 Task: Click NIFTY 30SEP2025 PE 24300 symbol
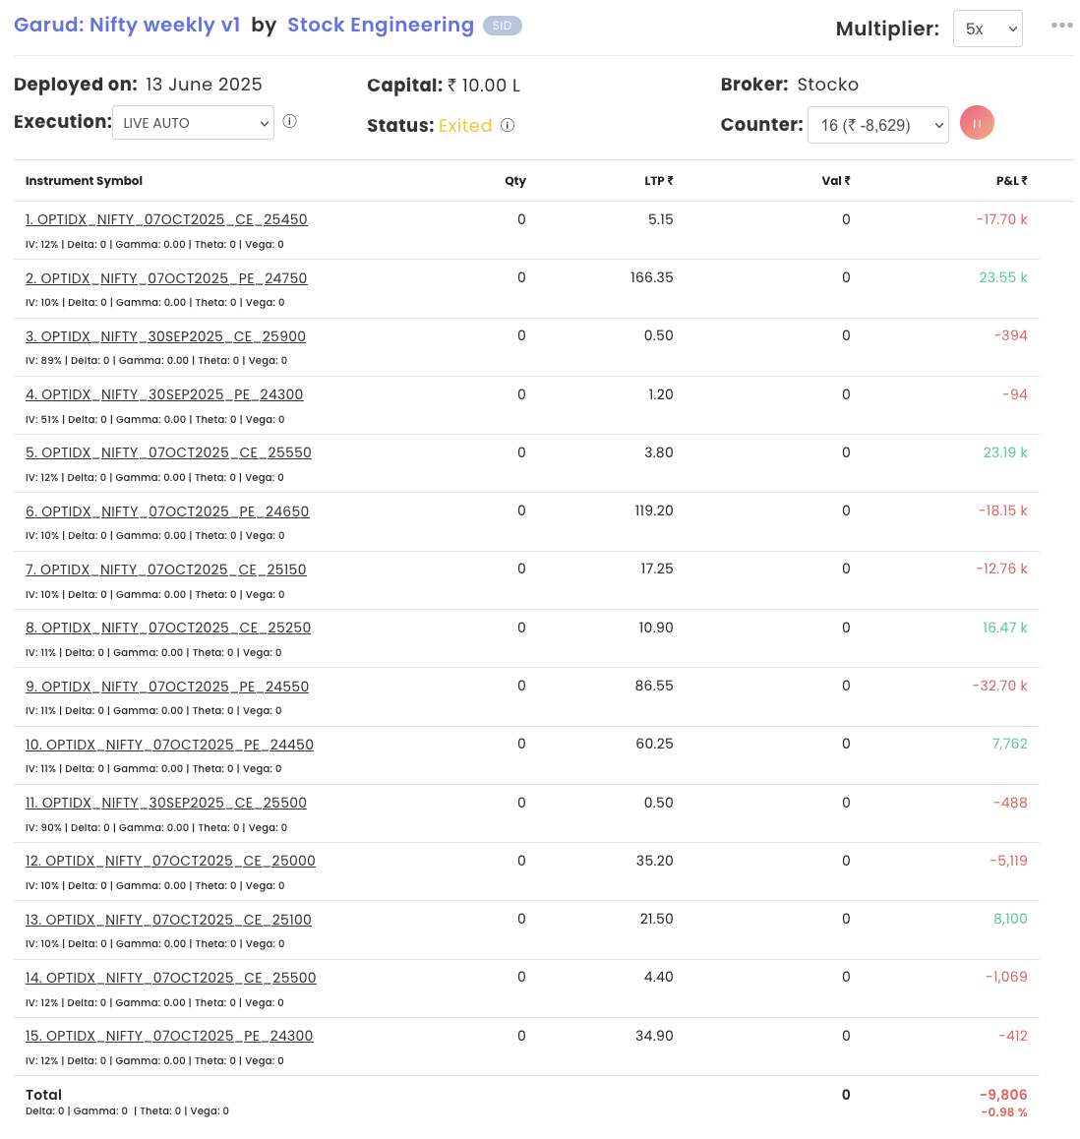[x=164, y=394]
